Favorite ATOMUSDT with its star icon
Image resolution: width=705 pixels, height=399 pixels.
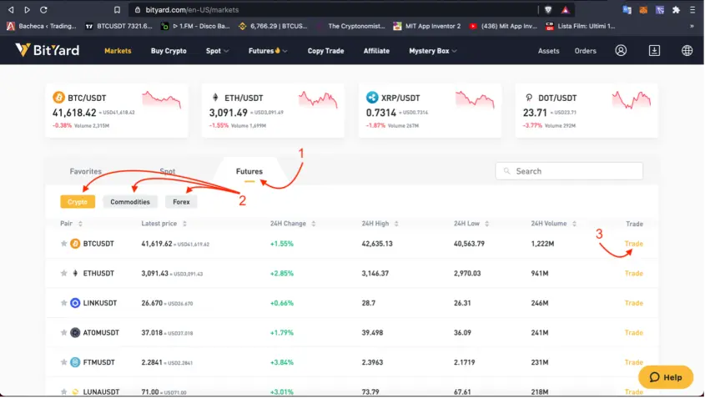[x=64, y=332]
